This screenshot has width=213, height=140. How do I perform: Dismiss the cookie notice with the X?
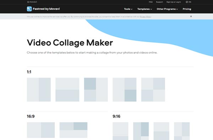(x=191, y=16)
